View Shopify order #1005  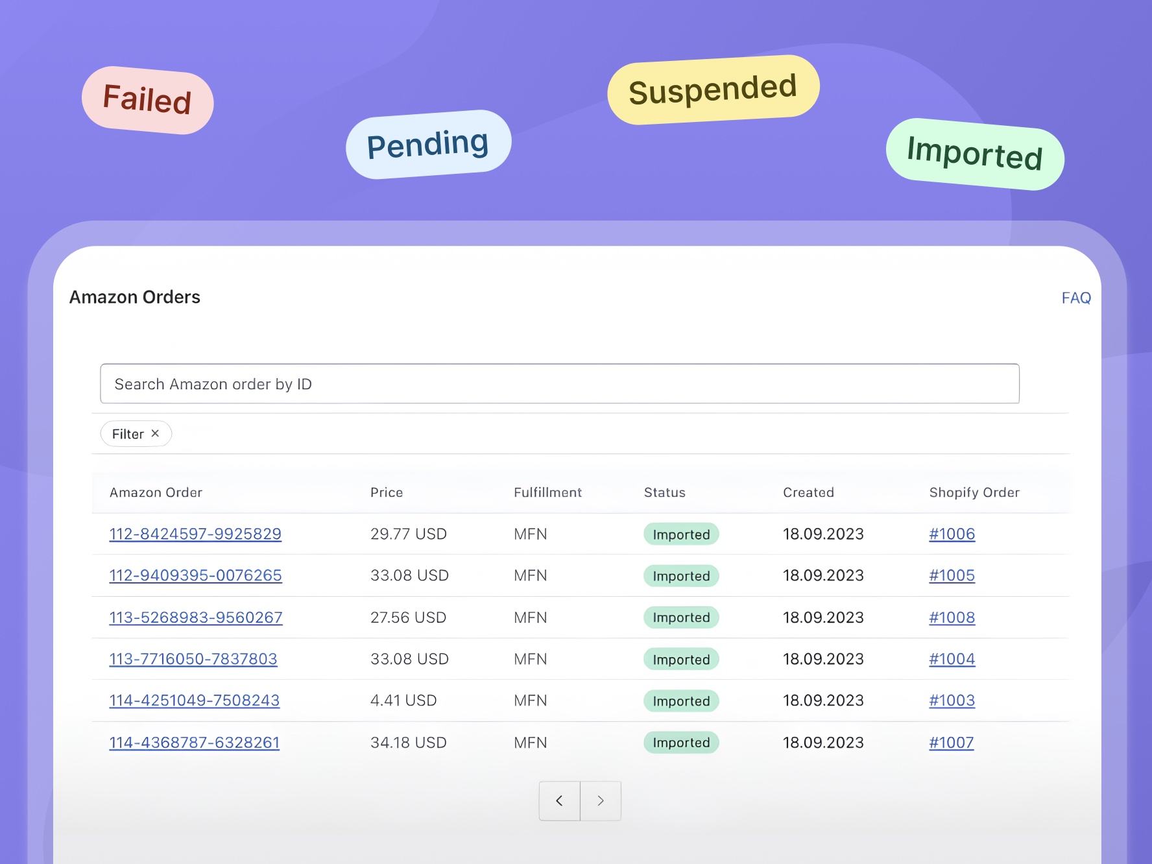coord(952,575)
